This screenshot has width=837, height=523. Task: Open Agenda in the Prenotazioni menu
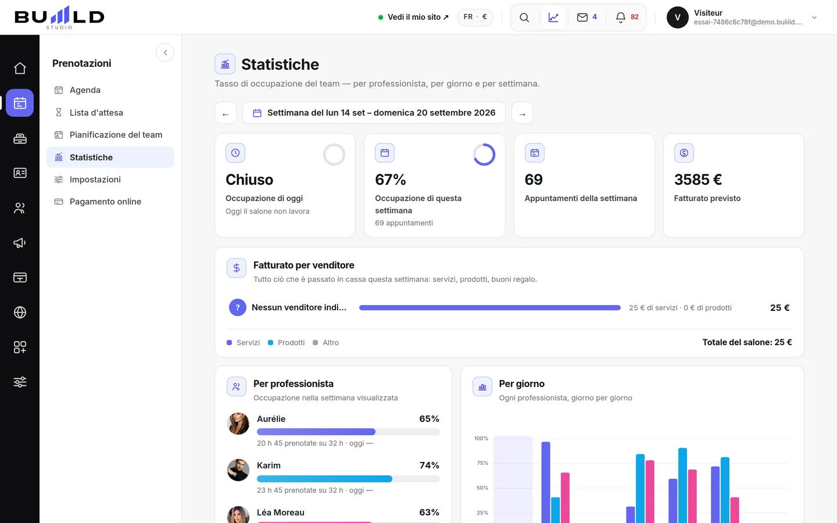coord(110,90)
